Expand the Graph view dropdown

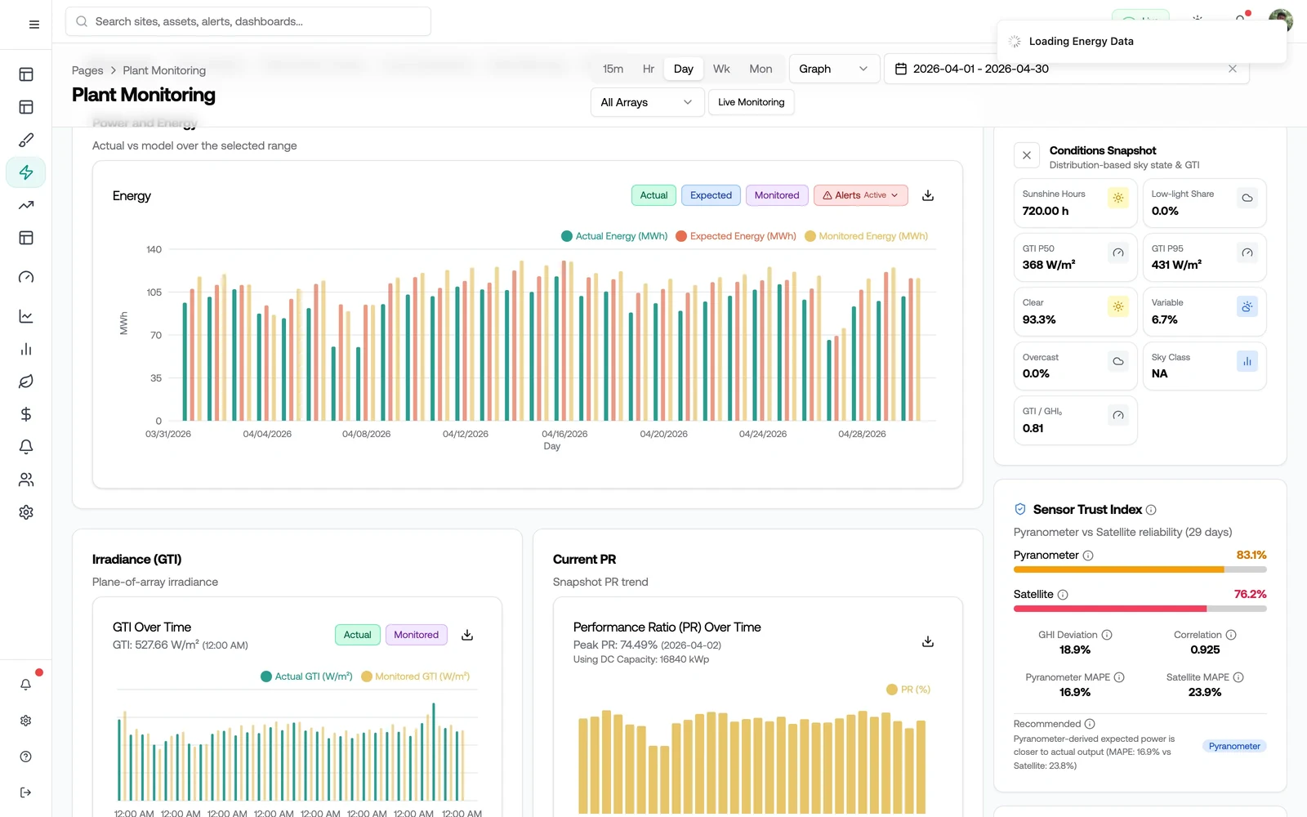pos(834,69)
